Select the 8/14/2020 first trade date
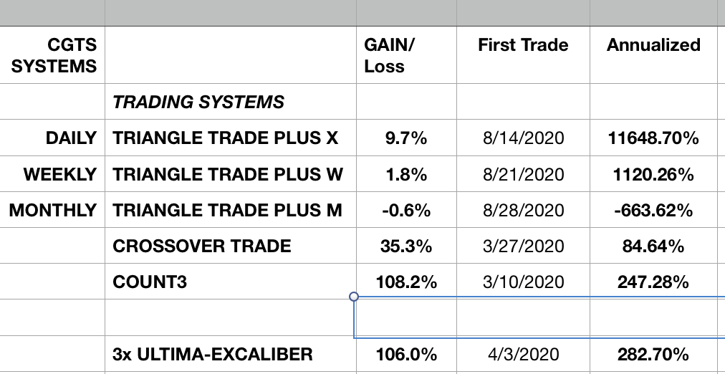This screenshot has width=725, height=374. 523,138
